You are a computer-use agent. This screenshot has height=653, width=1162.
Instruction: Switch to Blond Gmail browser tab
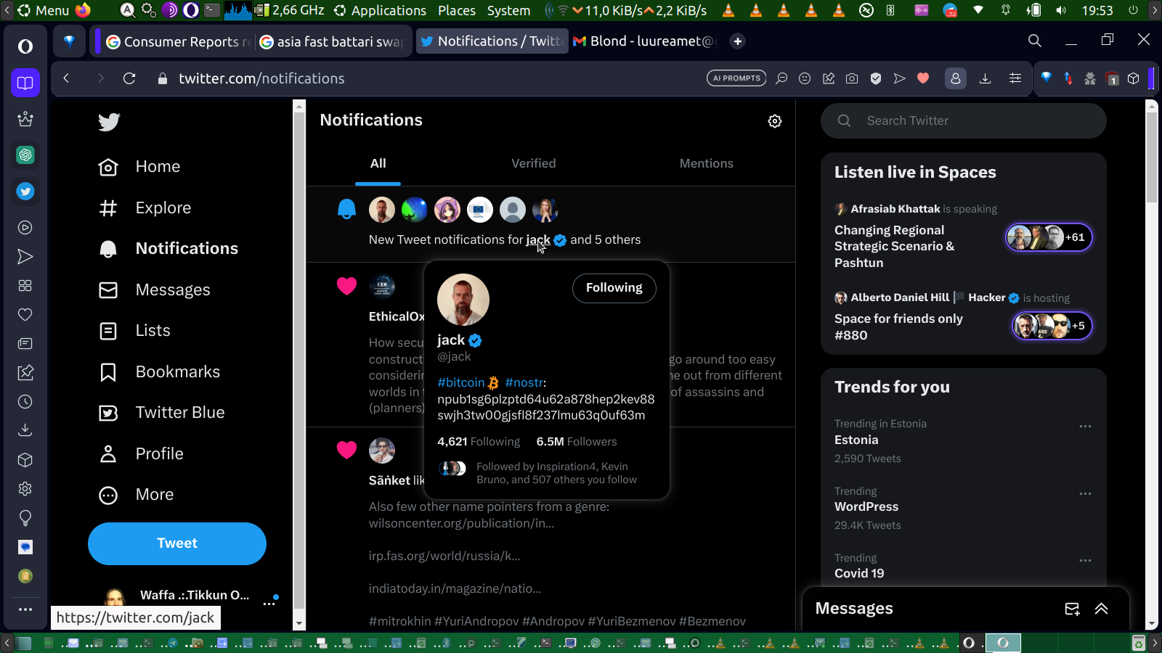point(644,41)
